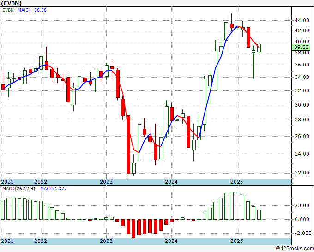Click the 36.00 price axis label
This screenshot has width=314, height=252.
pyautogui.click(x=302, y=65)
